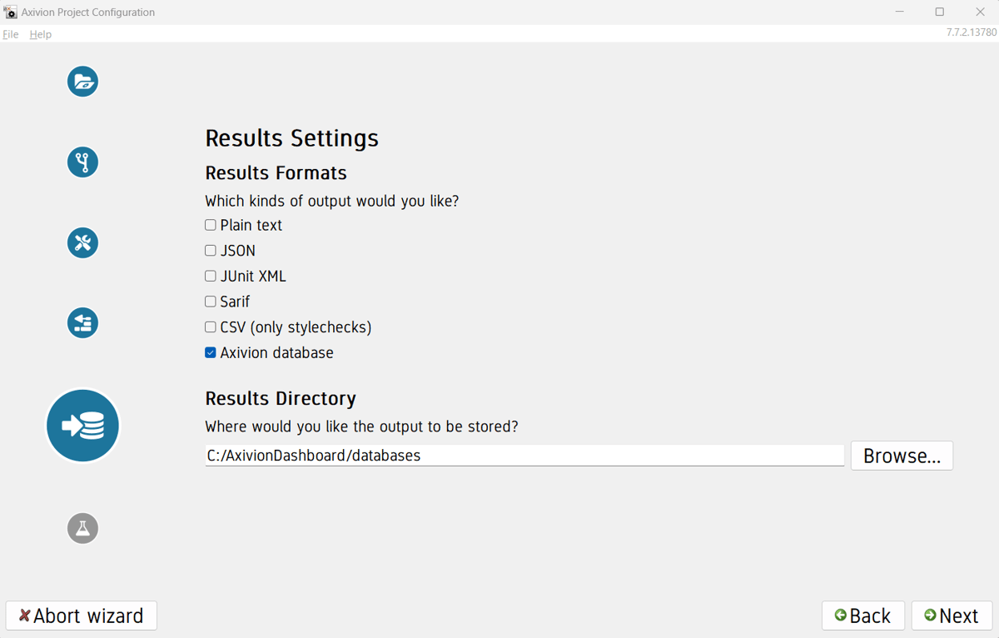Check the JUnit XML output option

click(x=211, y=276)
